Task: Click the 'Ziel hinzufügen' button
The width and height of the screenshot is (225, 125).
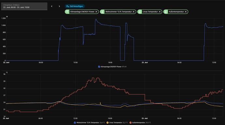Action: 75,6
